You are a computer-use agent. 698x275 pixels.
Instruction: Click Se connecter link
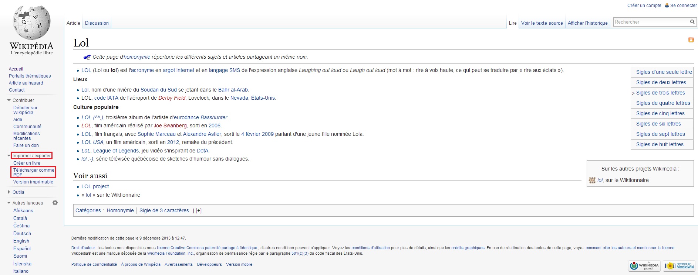684,6
